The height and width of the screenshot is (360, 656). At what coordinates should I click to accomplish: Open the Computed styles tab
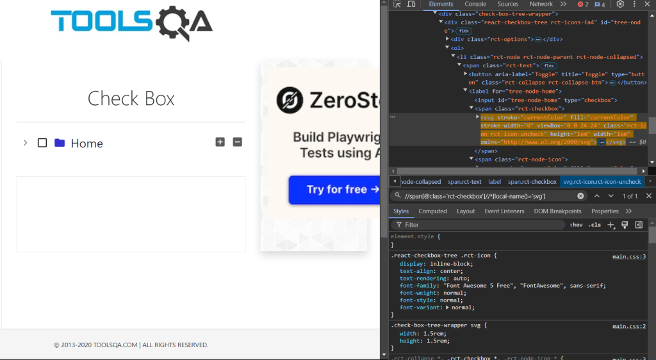point(432,211)
